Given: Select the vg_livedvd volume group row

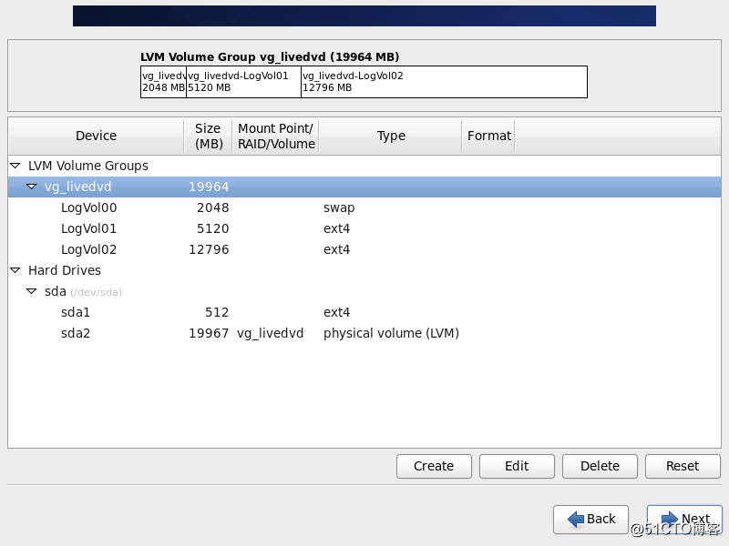Looking at the screenshot, I should 364,187.
